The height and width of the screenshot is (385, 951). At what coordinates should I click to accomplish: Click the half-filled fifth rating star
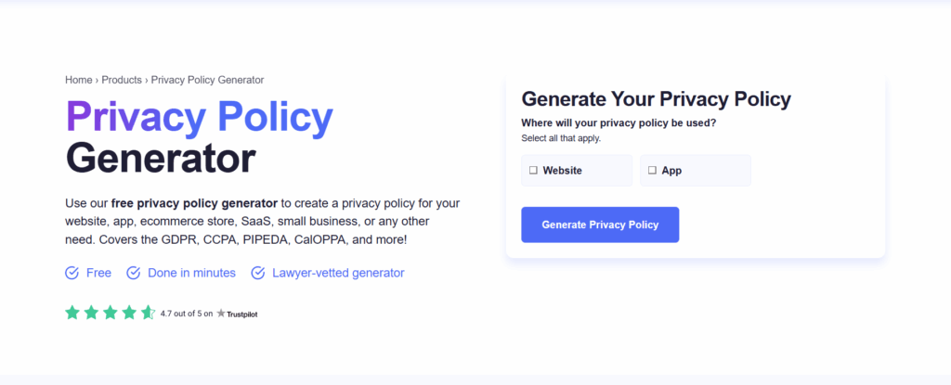click(148, 313)
